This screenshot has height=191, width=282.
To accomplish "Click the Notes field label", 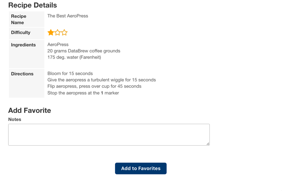I will pyautogui.click(x=15, y=120).
